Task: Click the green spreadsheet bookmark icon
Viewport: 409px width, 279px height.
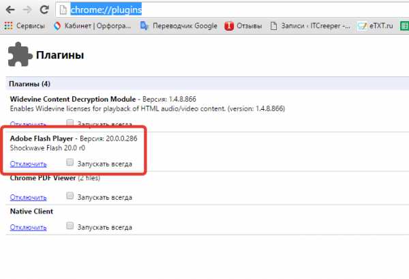Action: click(404, 25)
